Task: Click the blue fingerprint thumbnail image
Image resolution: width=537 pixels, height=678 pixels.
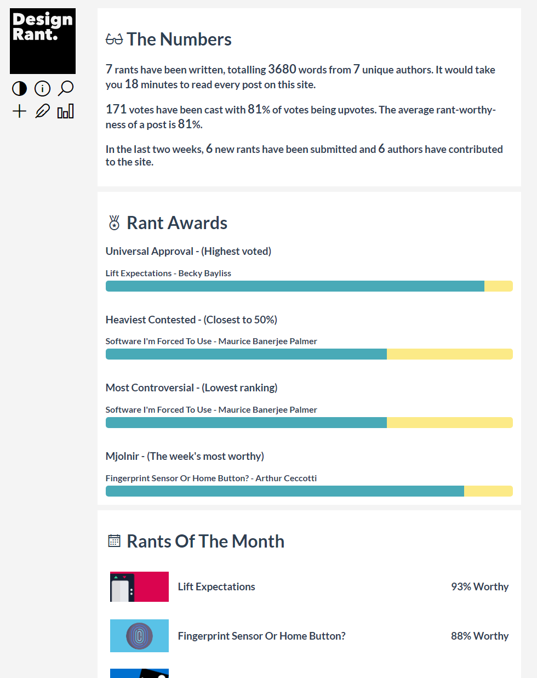Action: point(139,636)
